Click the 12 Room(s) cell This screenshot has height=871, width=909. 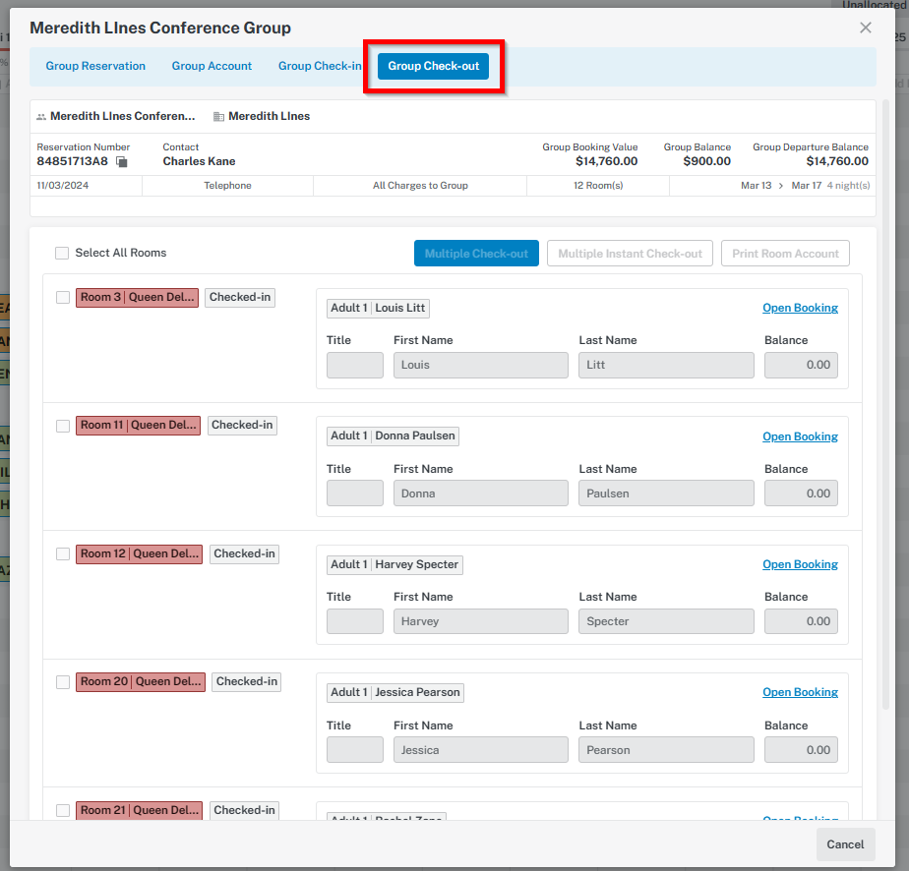[598, 186]
